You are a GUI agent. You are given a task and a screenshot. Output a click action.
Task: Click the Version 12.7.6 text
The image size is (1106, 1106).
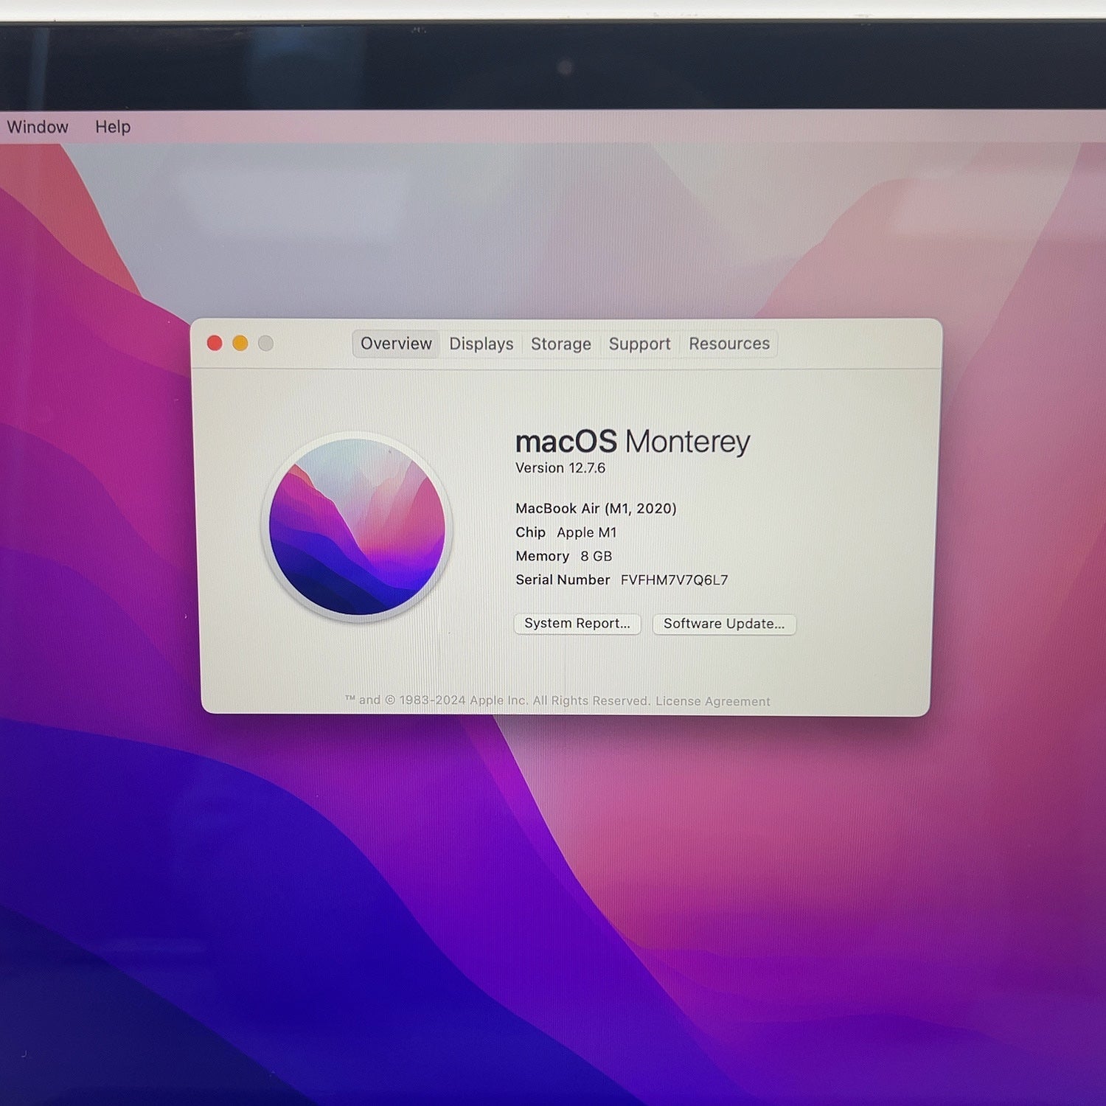pos(560,468)
